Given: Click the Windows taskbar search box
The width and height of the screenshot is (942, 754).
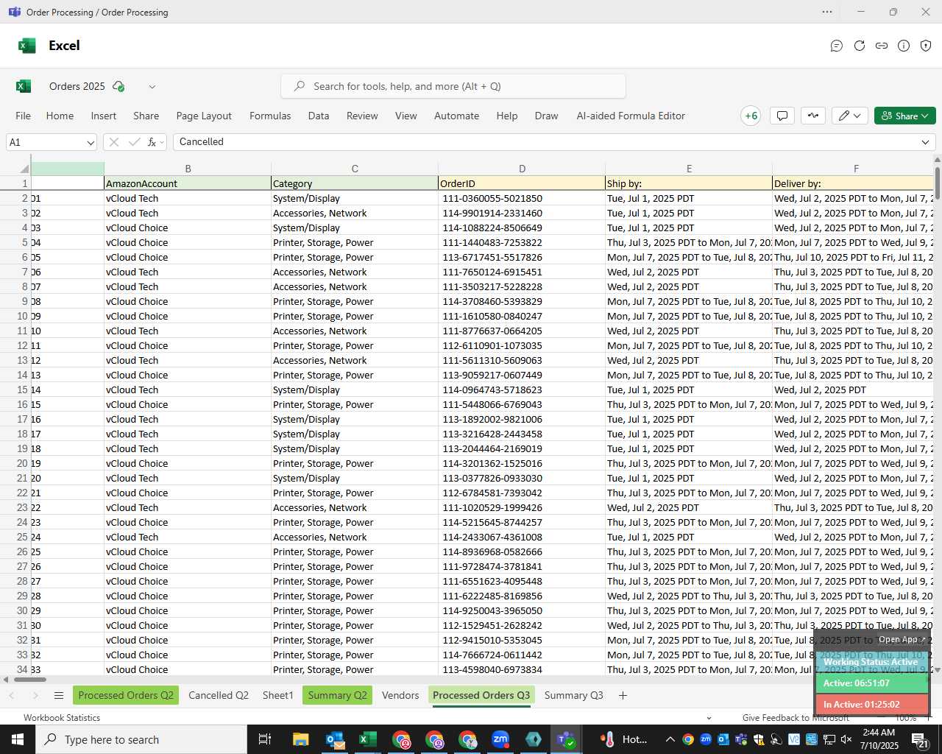Looking at the screenshot, I should coord(141,739).
